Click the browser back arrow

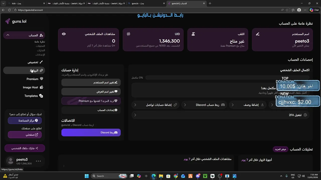[x=3, y=10]
